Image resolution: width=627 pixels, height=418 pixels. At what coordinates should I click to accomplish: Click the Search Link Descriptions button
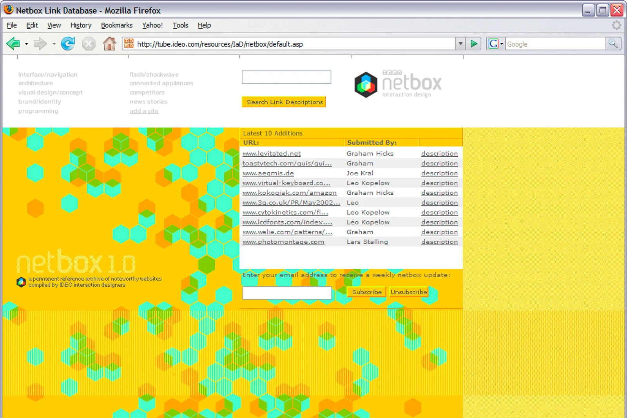point(284,102)
